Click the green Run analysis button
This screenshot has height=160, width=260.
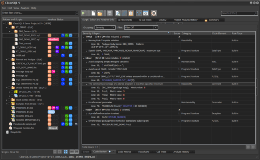click(84, 13)
